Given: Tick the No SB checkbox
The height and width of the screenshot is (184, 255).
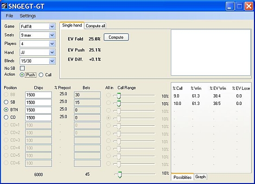Looking at the screenshot, I should point(22,68).
